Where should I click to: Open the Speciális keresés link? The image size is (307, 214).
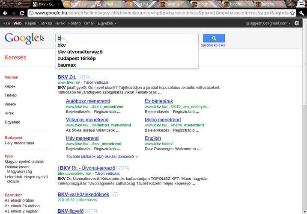click(x=213, y=45)
